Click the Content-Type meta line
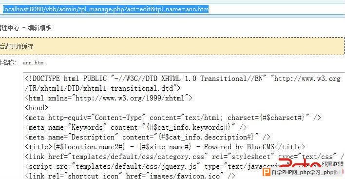 click(x=173, y=118)
